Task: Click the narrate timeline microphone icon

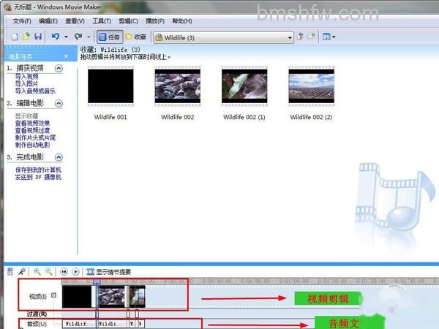Action: [x=22, y=271]
